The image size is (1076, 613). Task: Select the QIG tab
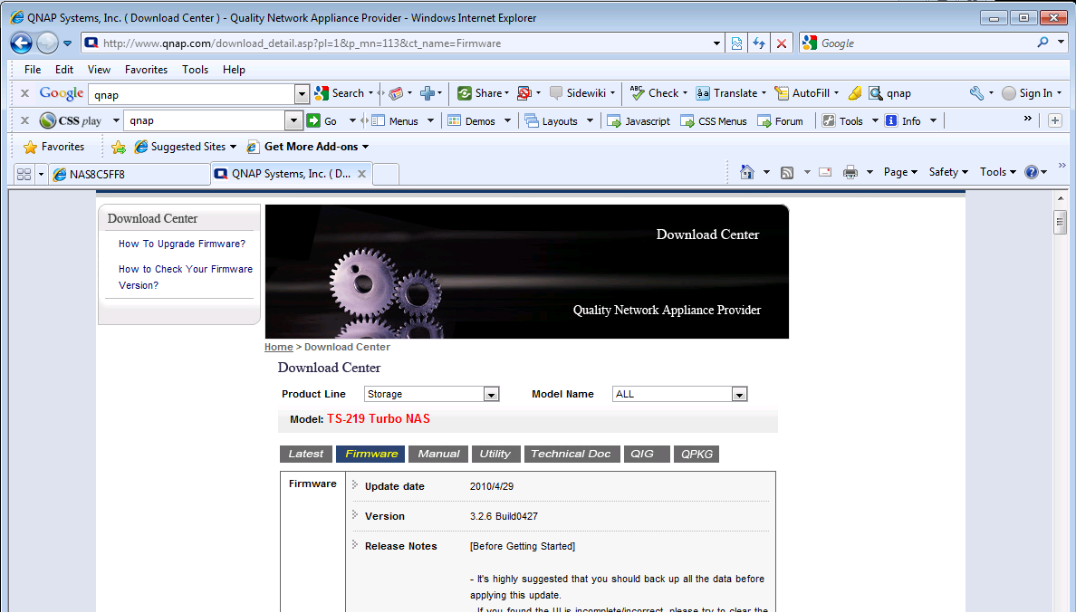pyautogui.click(x=647, y=454)
